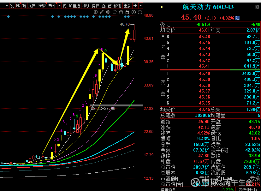Toggle the 连板 toolbar button

pyautogui.click(x=42, y=6)
